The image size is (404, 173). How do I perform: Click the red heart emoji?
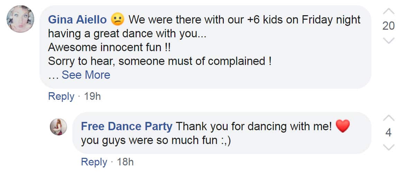343,127
